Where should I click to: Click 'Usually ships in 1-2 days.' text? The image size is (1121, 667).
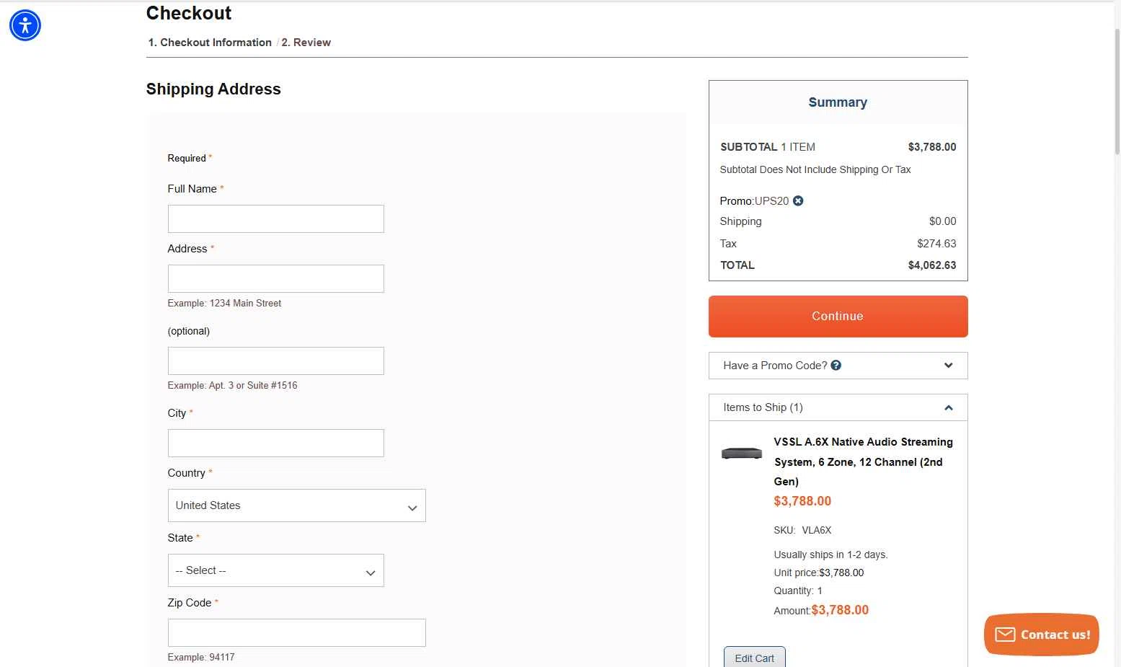click(830, 555)
